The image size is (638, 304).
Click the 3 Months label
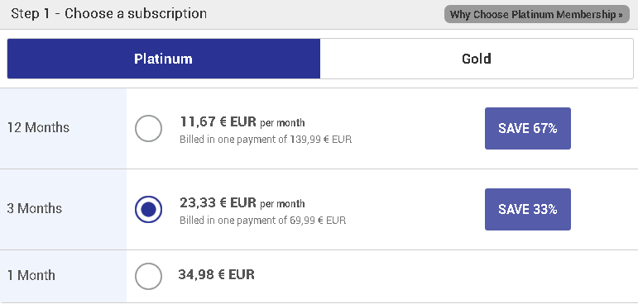(35, 208)
